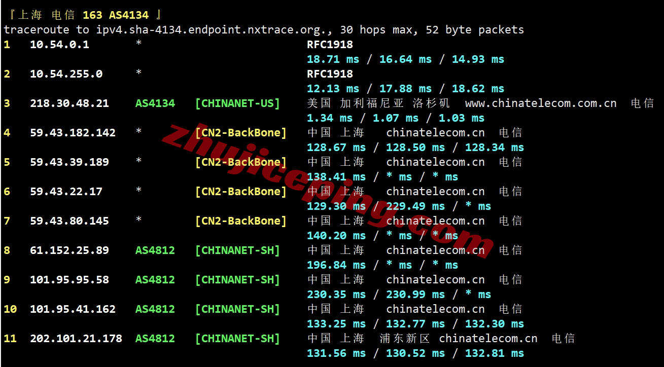This screenshot has height=367, width=664.
Task: Click chinatelecom.cn domain on hop 11 row
Action: pyautogui.click(x=488, y=339)
